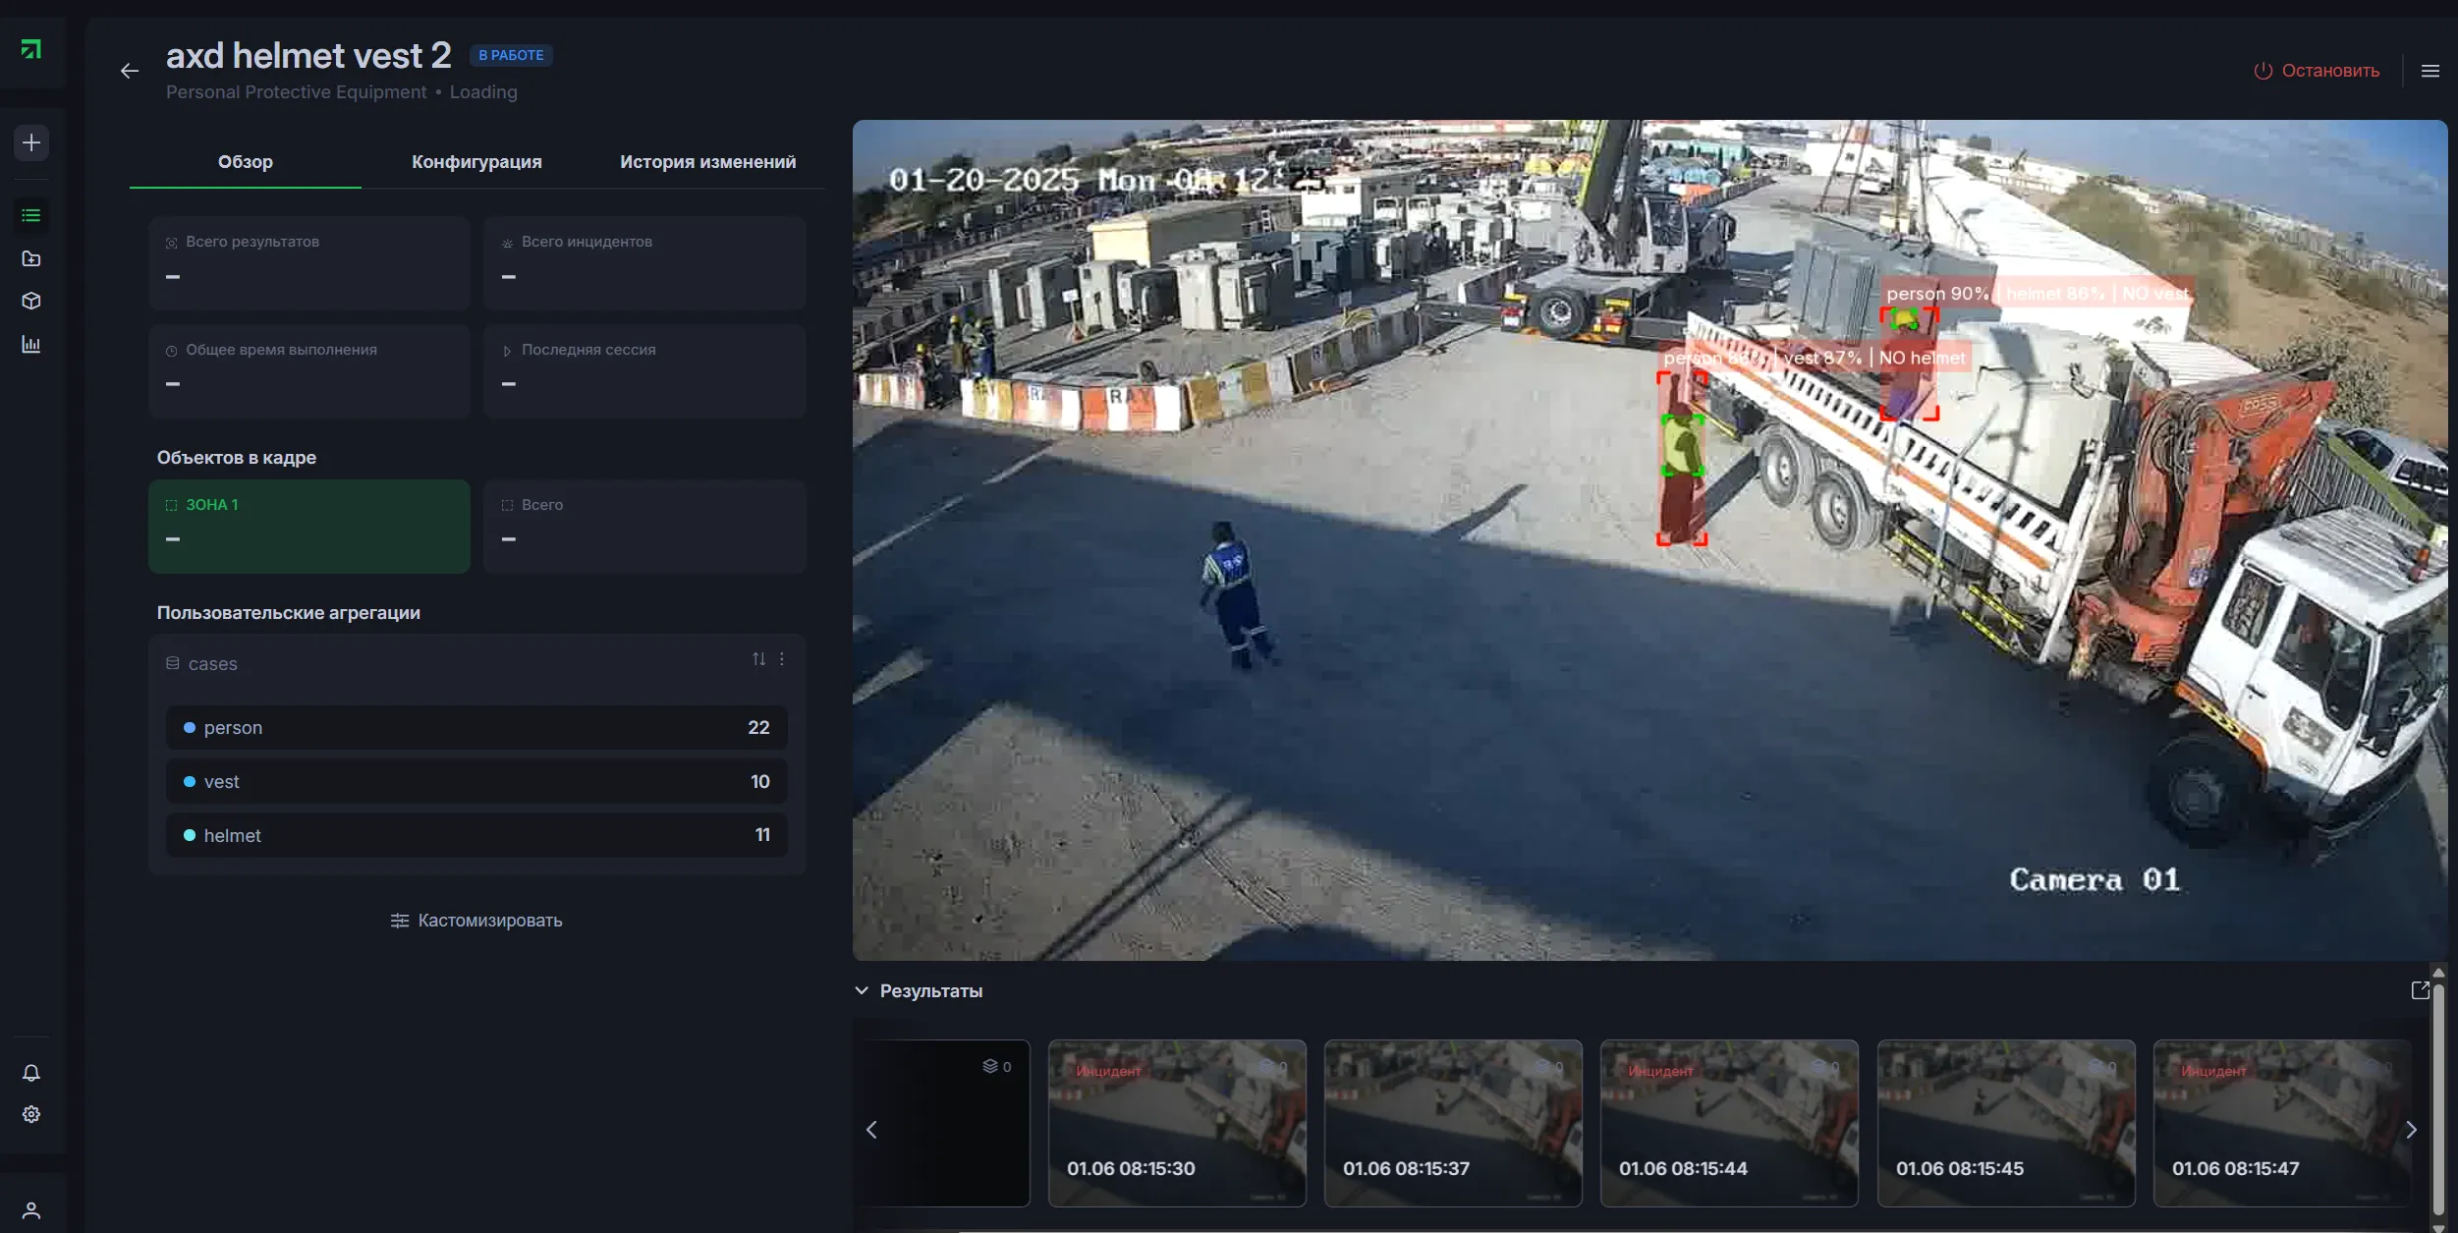This screenshot has height=1233, width=2458.
Task: Select the ЗОНА 1 zone card
Action: [x=309, y=527]
